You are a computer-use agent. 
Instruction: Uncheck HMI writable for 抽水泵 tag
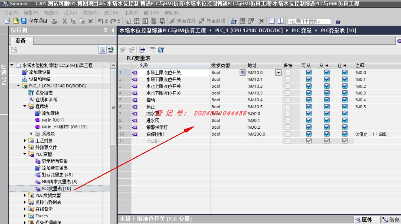pyautogui.click(x=327, y=113)
